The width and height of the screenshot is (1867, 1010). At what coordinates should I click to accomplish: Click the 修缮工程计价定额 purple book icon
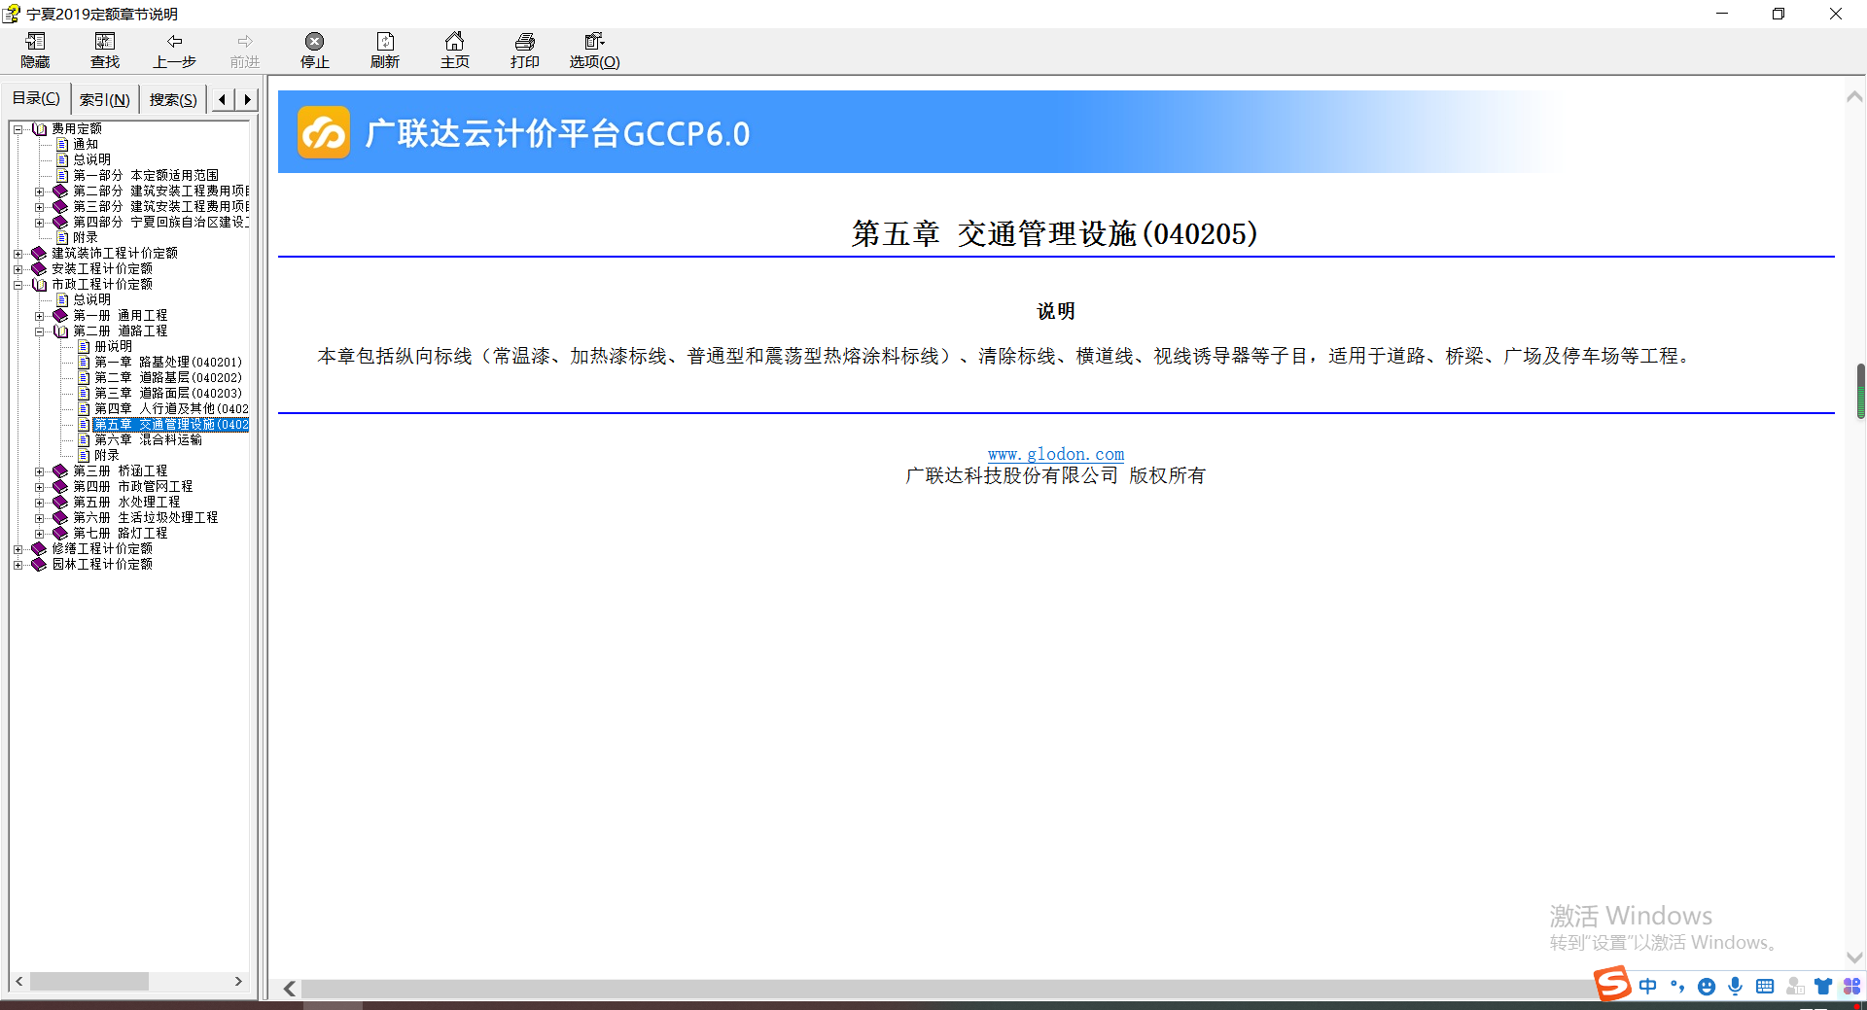39,548
